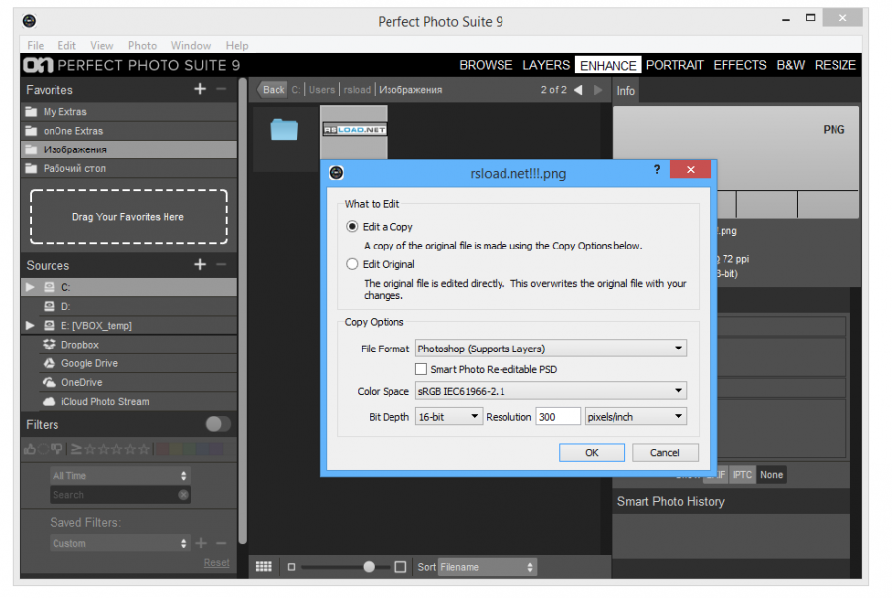This screenshot has width=892, height=598.
Task: Set metadata display to None
Action: (x=771, y=474)
